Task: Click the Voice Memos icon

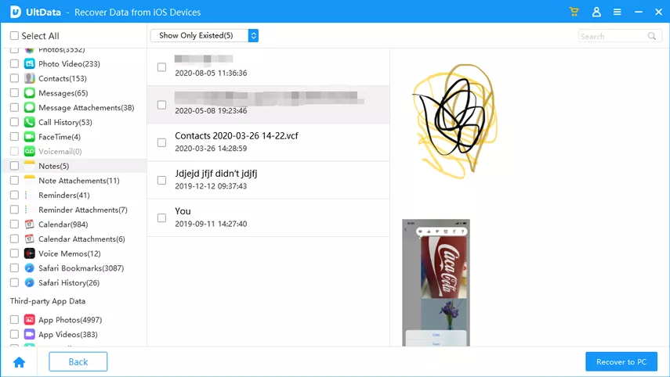Action: [30, 253]
